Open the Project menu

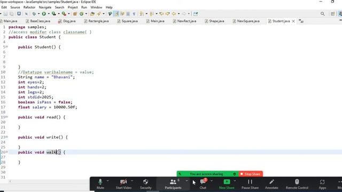tap(73, 7)
